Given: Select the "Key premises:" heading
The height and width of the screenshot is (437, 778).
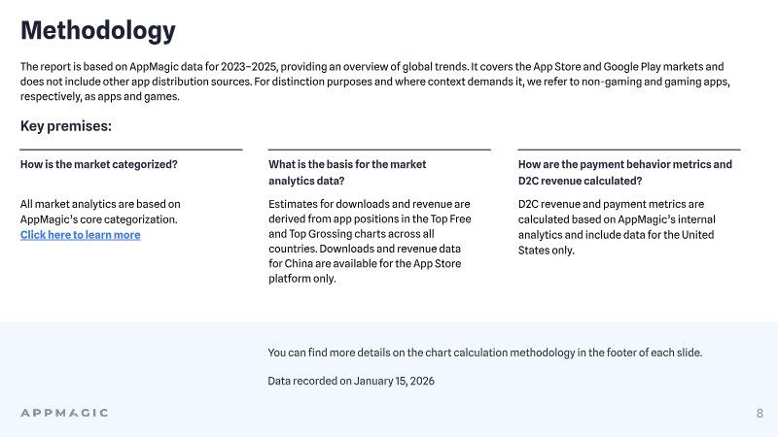Looking at the screenshot, I should (66, 126).
